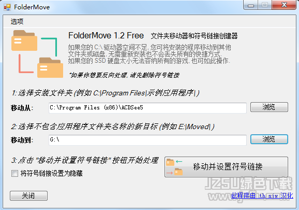The image size is (299, 210).
Task: Click the FolderMove window title text
Action: (x=32, y=7)
